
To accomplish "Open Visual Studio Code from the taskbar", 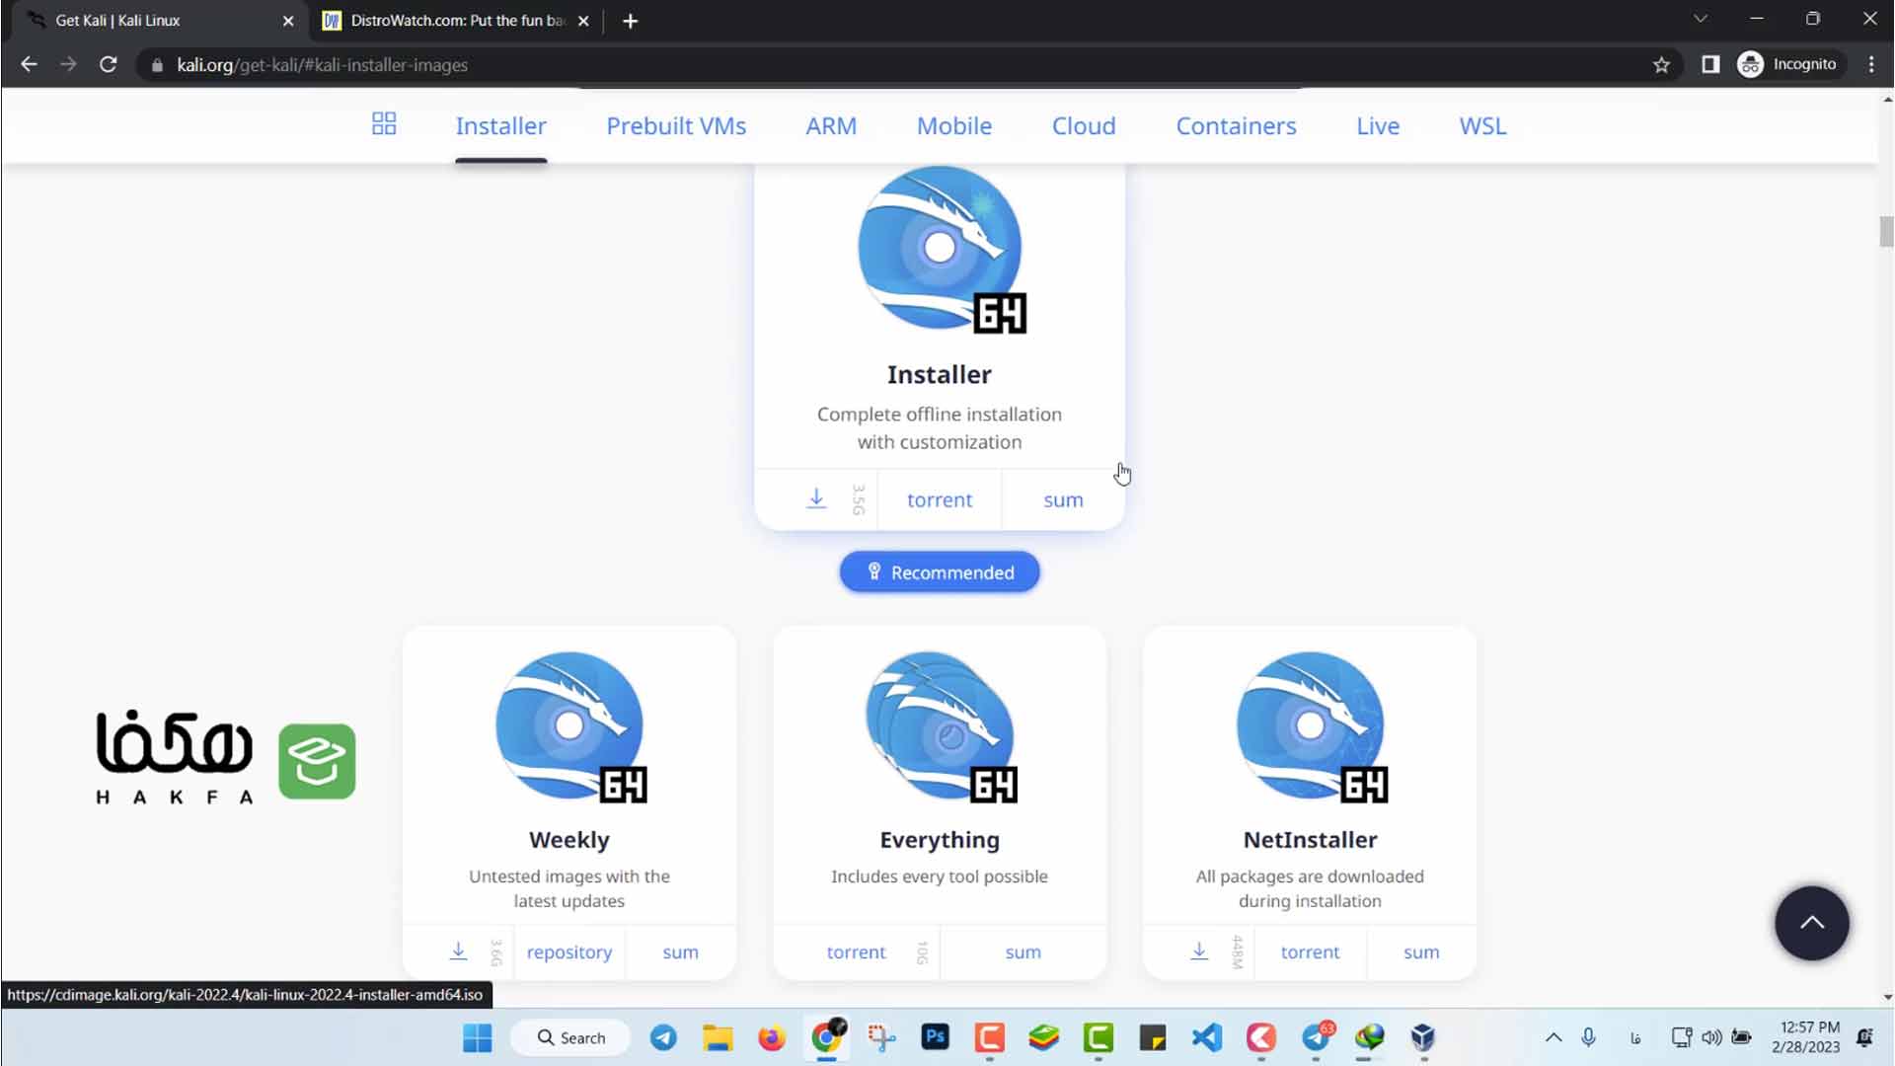I will (1206, 1037).
